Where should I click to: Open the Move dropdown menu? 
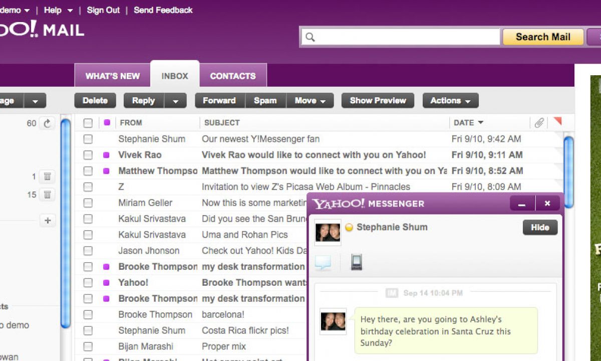(311, 101)
